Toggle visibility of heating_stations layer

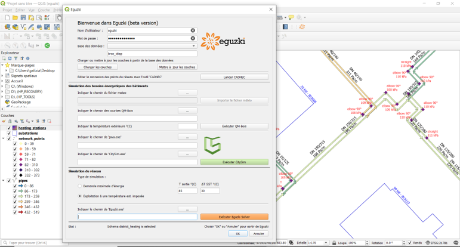pyautogui.click(x=8, y=128)
